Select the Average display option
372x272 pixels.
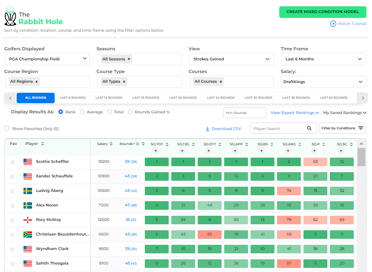[x=82, y=112]
